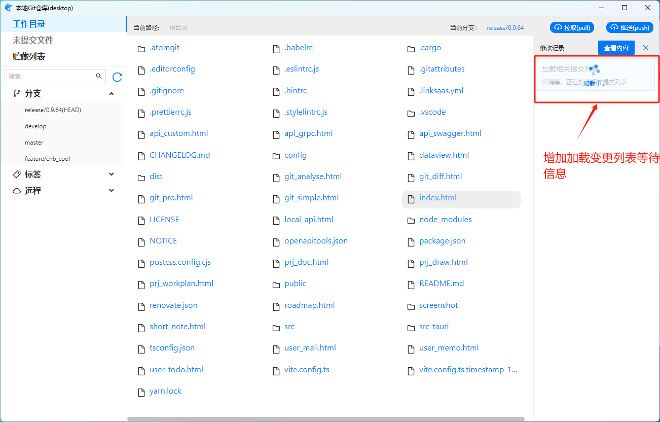
Task: Click the file icon for package.json
Action: [411, 241]
